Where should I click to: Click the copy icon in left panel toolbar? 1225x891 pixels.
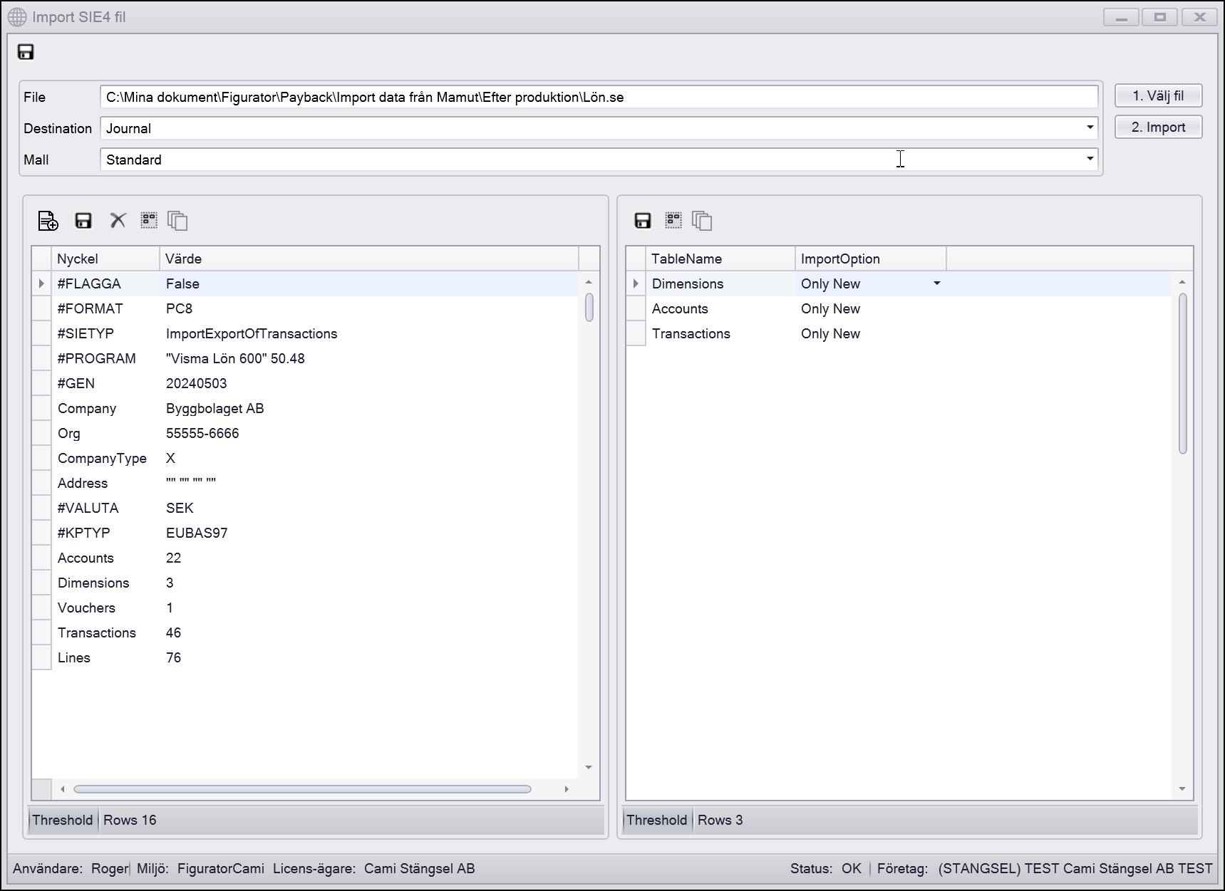pyautogui.click(x=177, y=221)
